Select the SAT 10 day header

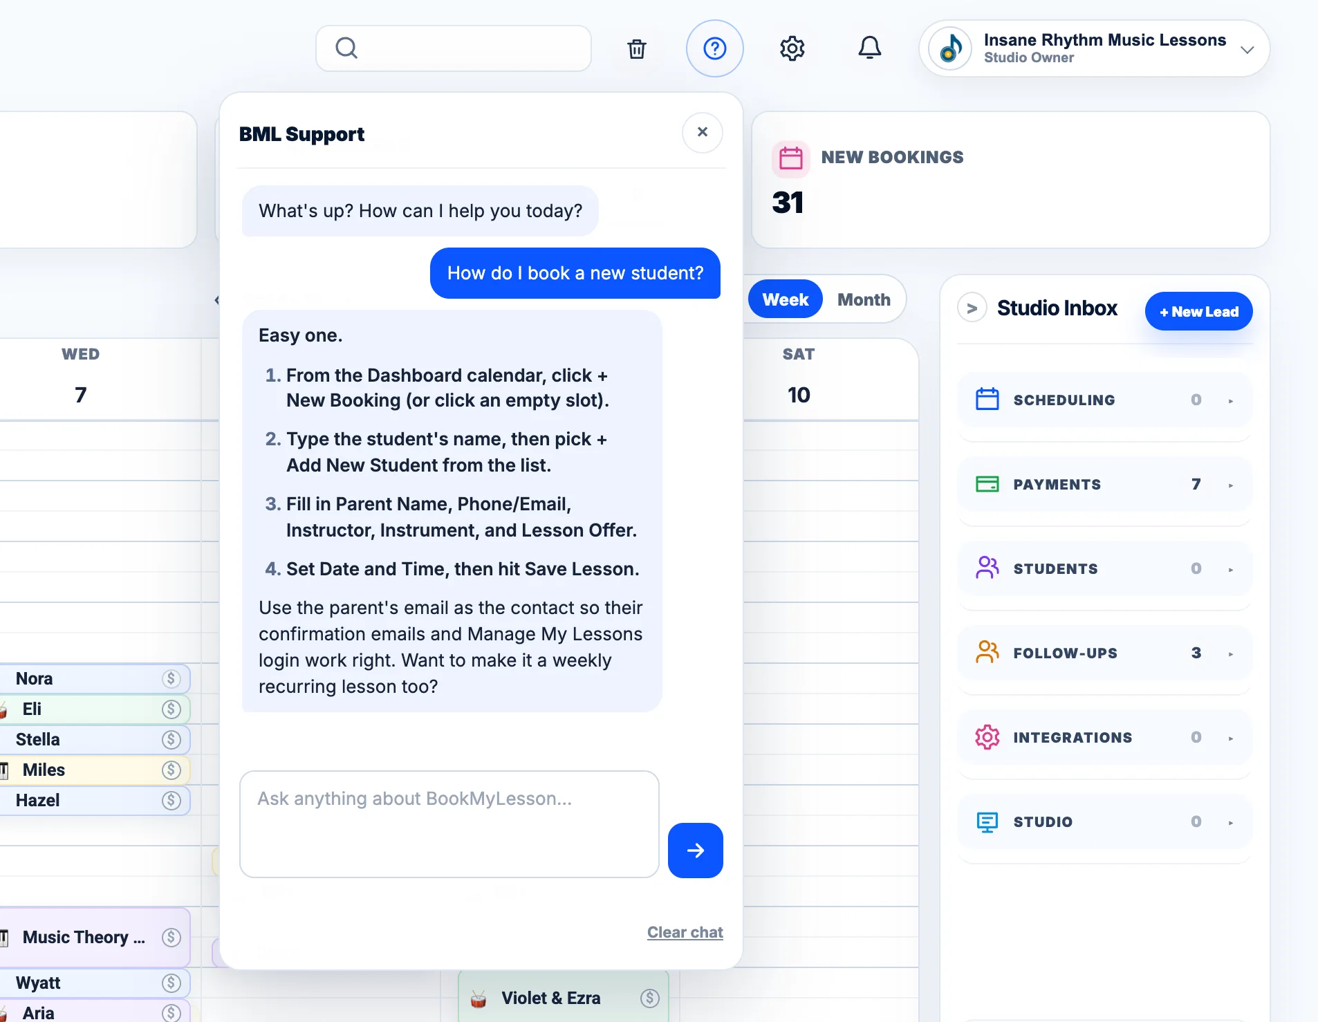click(798, 378)
